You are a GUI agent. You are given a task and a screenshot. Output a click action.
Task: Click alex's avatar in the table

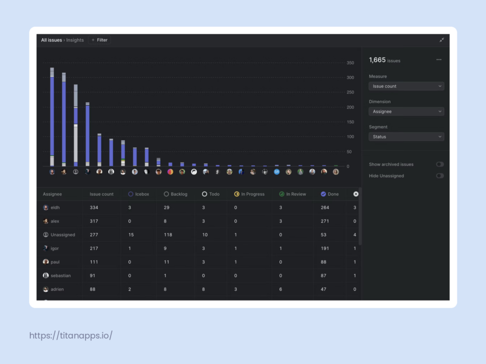point(46,221)
